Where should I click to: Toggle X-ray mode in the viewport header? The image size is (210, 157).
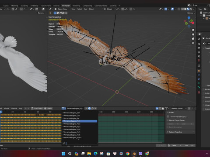tap(179, 9)
